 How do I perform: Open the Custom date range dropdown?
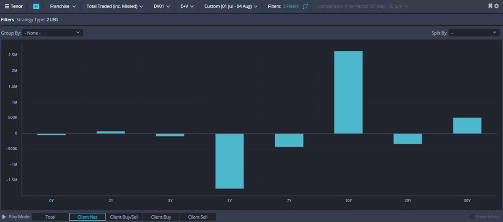(231, 6)
